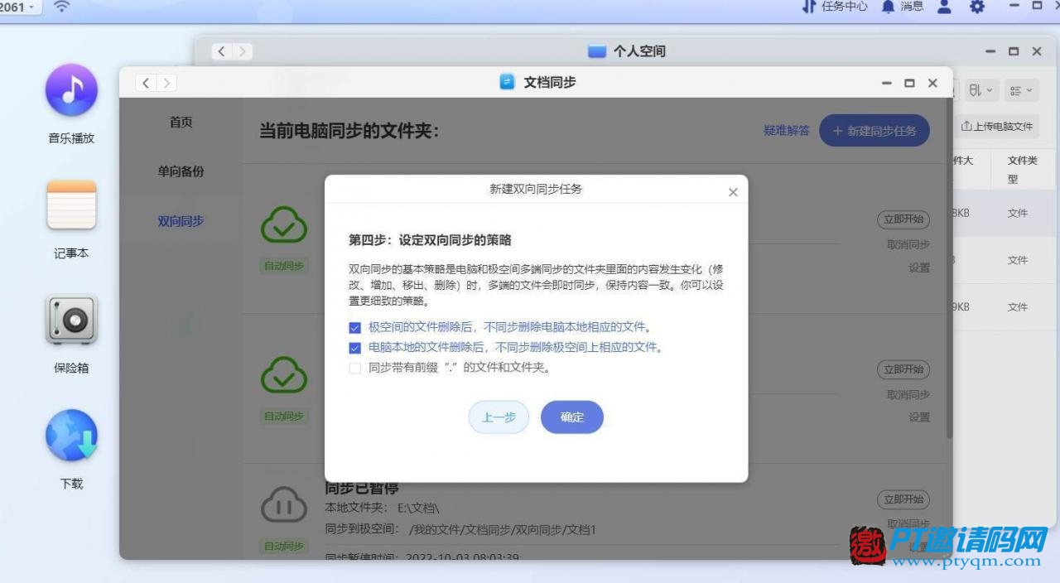Open the 2061 dropdown at top-left

[x=19, y=7]
